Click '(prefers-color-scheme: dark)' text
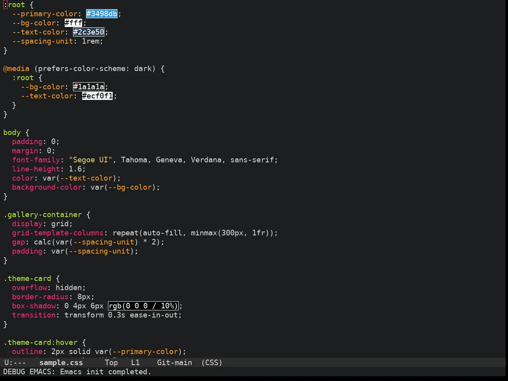Viewport: 508px width, 381px height. pos(95,69)
